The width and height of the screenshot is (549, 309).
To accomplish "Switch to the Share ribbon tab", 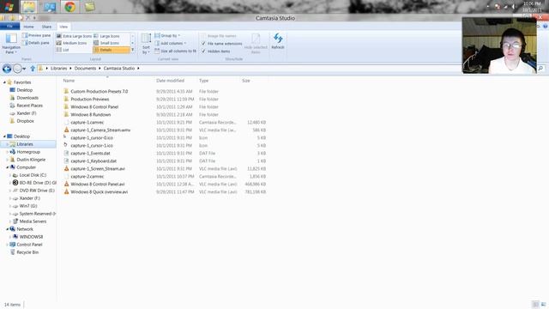I will point(46,27).
